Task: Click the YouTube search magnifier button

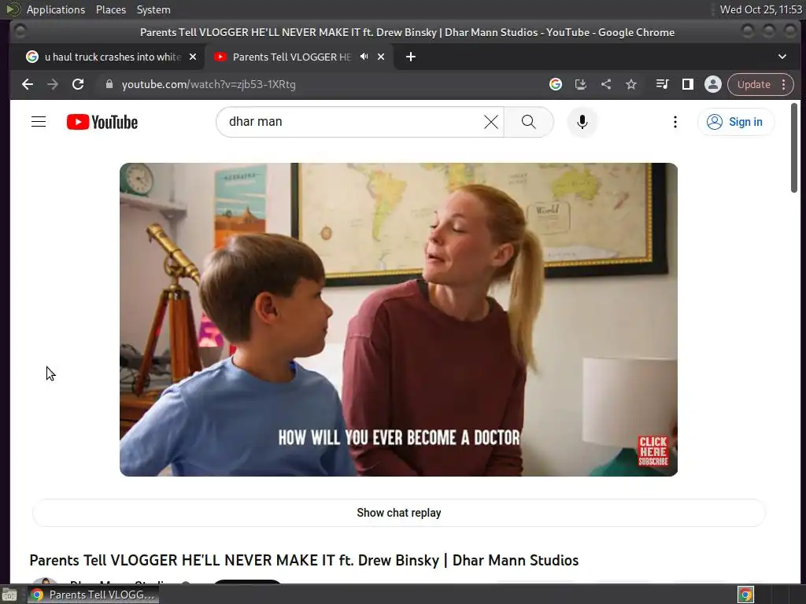Action: (x=528, y=122)
